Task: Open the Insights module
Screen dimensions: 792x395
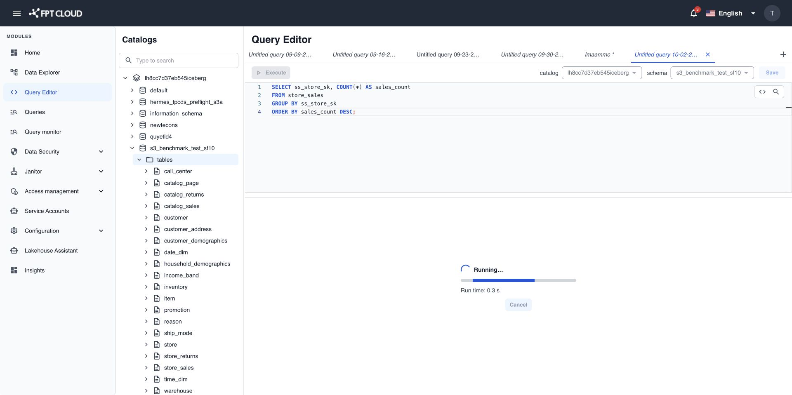Action: pyautogui.click(x=57, y=270)
